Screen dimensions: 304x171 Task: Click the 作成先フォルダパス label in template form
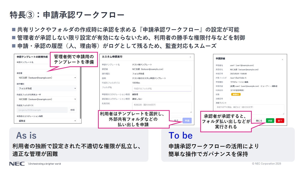[25, 105]
